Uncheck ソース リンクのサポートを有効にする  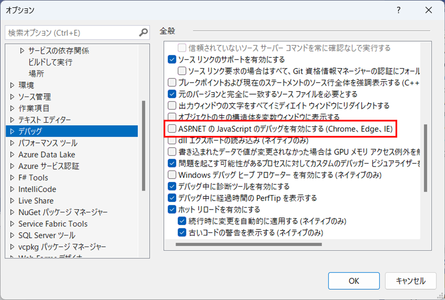(172, 60)
